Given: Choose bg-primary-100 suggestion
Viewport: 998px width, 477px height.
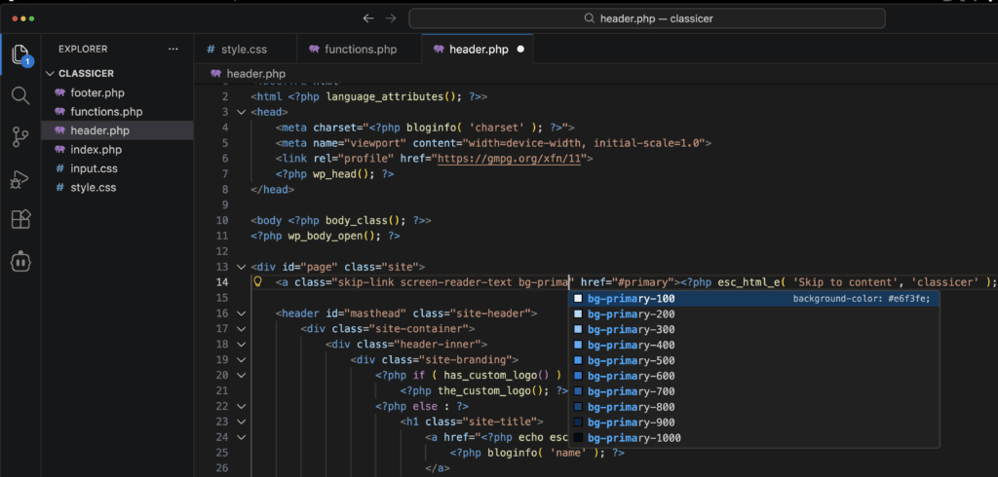Looking at the screenshot, I should point(753,298).
